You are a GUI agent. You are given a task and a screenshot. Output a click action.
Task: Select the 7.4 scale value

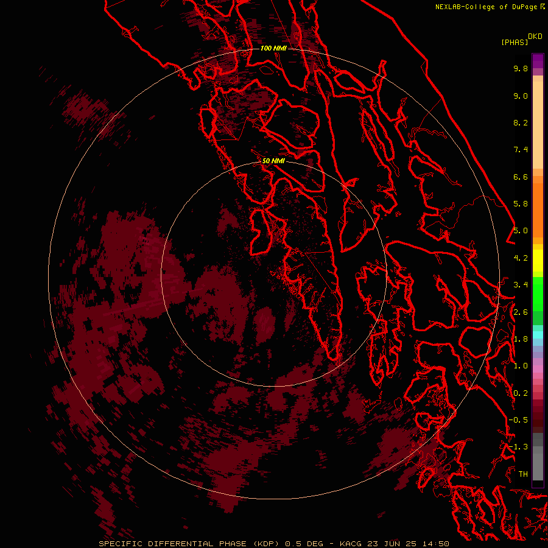click(521, 150)
